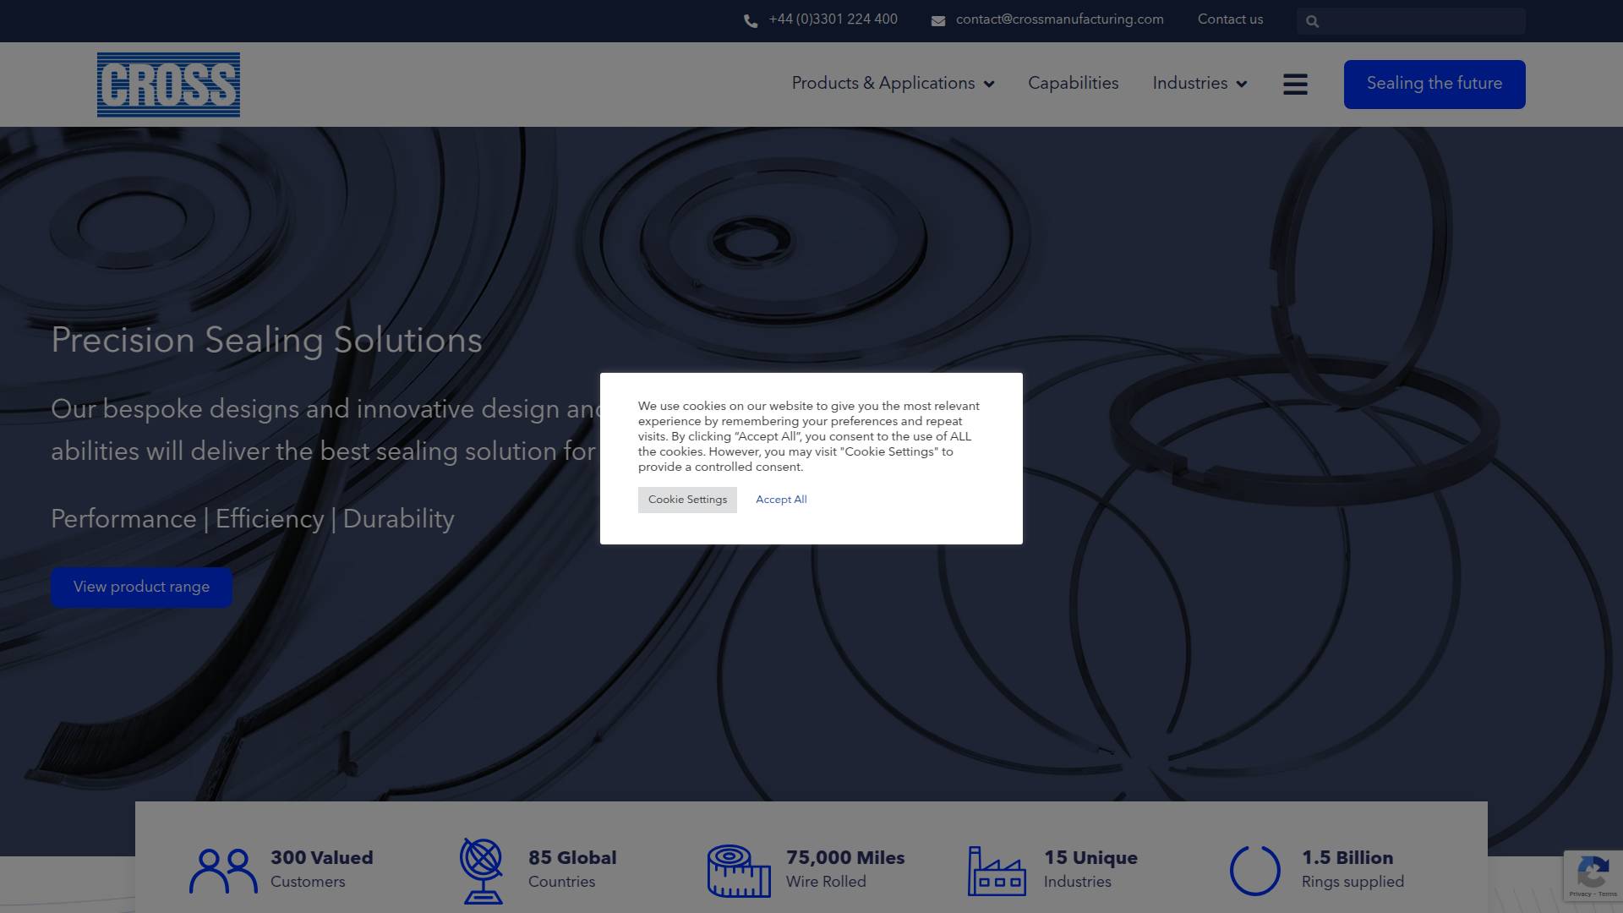
Task: Click the Contact us link
Action: (1230, 19)
